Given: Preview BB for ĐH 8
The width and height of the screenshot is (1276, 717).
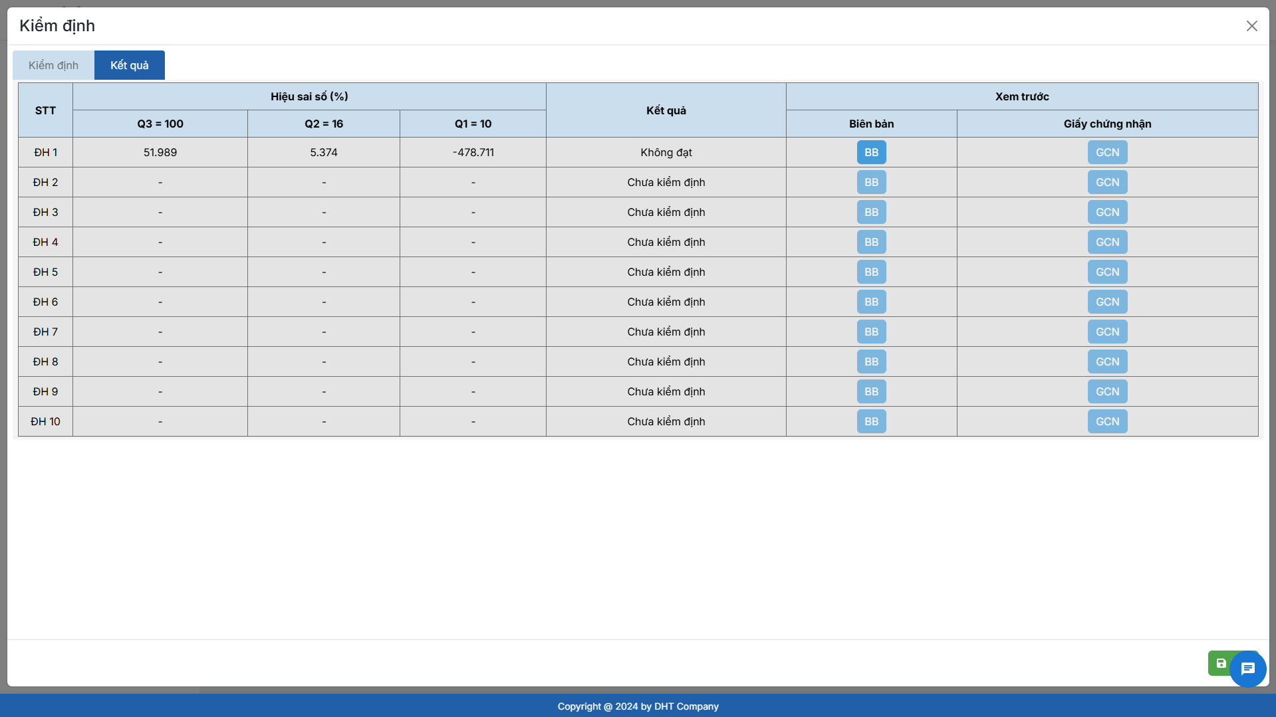Looking at the screenshot, I should [x=871, y=361].
